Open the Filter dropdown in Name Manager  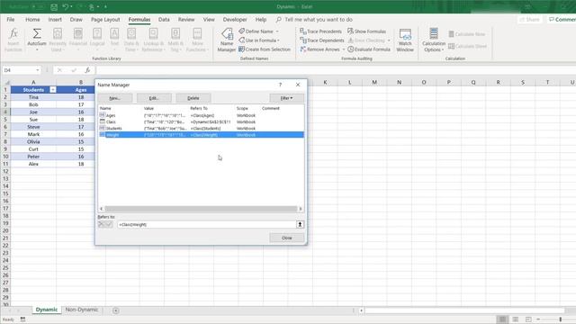(286, 98)
